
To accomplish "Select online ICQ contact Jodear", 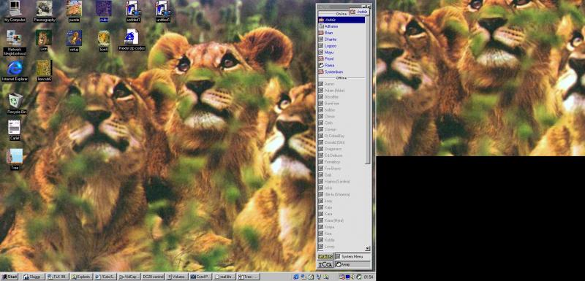I will point(341,20).
